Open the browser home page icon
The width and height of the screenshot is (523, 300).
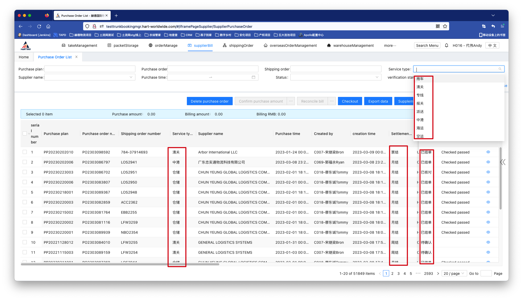pos(48,26)
